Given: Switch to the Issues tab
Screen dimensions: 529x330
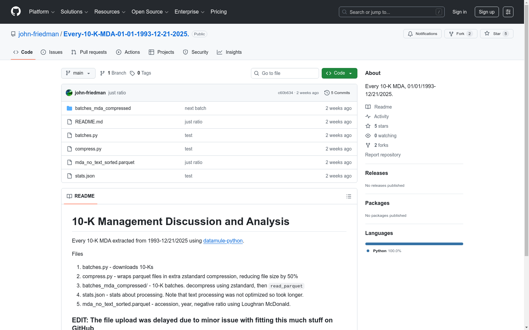Looking at the screenshot, I should (x=52, y=52).
